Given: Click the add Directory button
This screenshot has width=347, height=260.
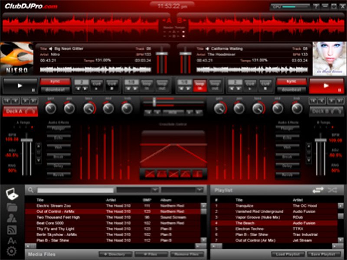Looking at the screenshot, I should click(x=115, y=254).
